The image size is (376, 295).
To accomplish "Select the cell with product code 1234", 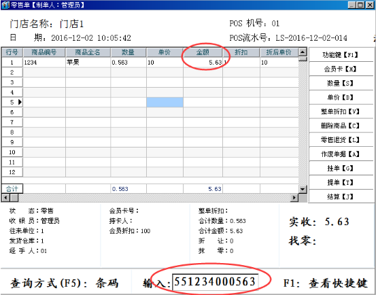I will tap(44, 63).
